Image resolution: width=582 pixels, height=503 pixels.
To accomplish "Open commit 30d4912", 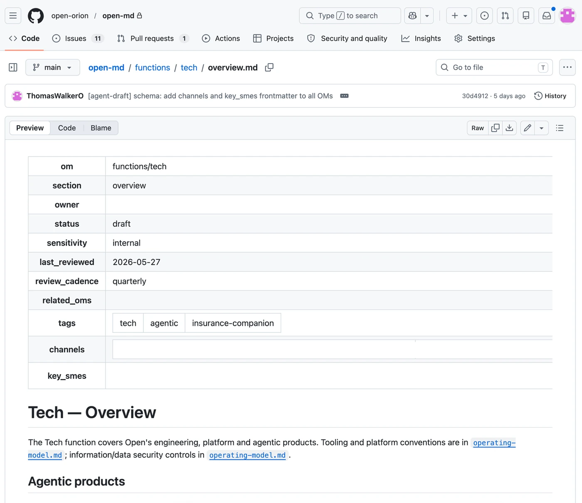I will click(x=475, y=96).
